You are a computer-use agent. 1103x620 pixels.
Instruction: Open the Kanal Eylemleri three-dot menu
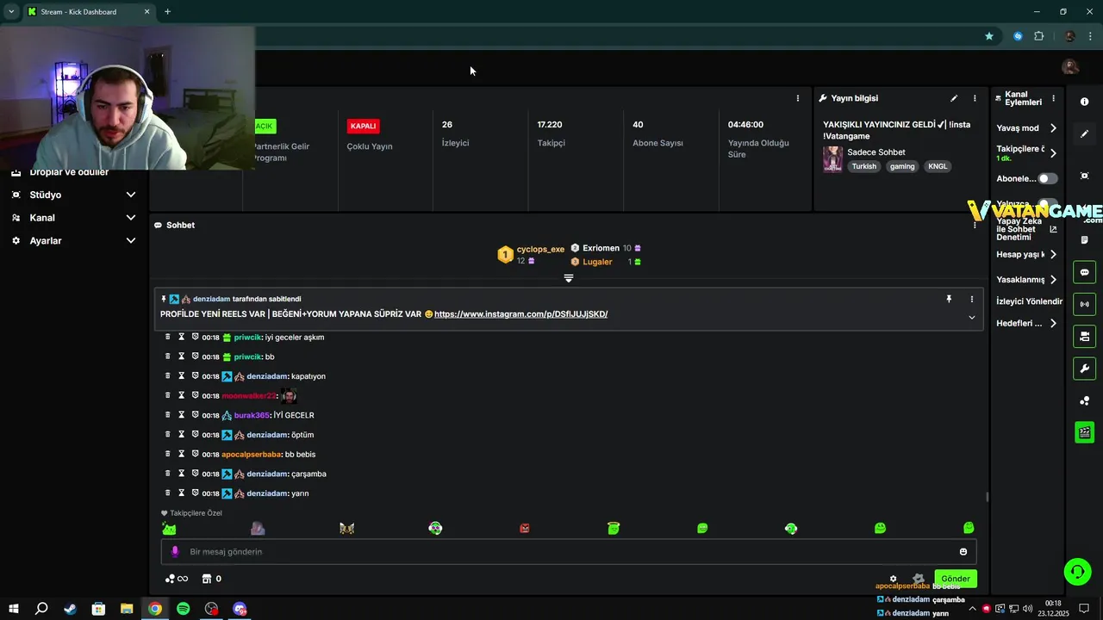(1053, 98)
